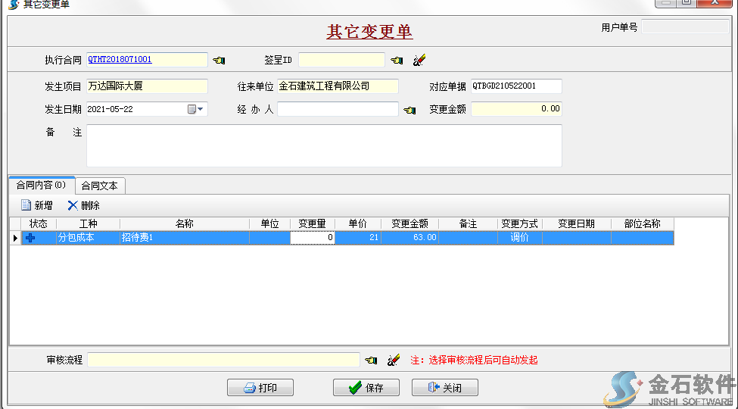The width and height of the screenshot is (738, 409).
Task: Click into the 备注 remarks text area
Action: (324, 145)
